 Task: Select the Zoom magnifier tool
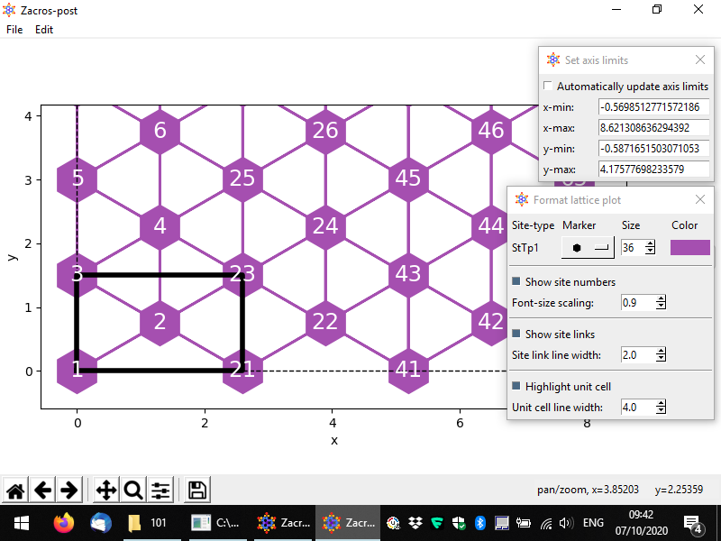pos(133,491)
